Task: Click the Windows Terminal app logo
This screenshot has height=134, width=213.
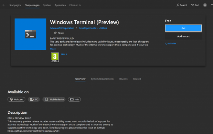Action: (31, 34)
